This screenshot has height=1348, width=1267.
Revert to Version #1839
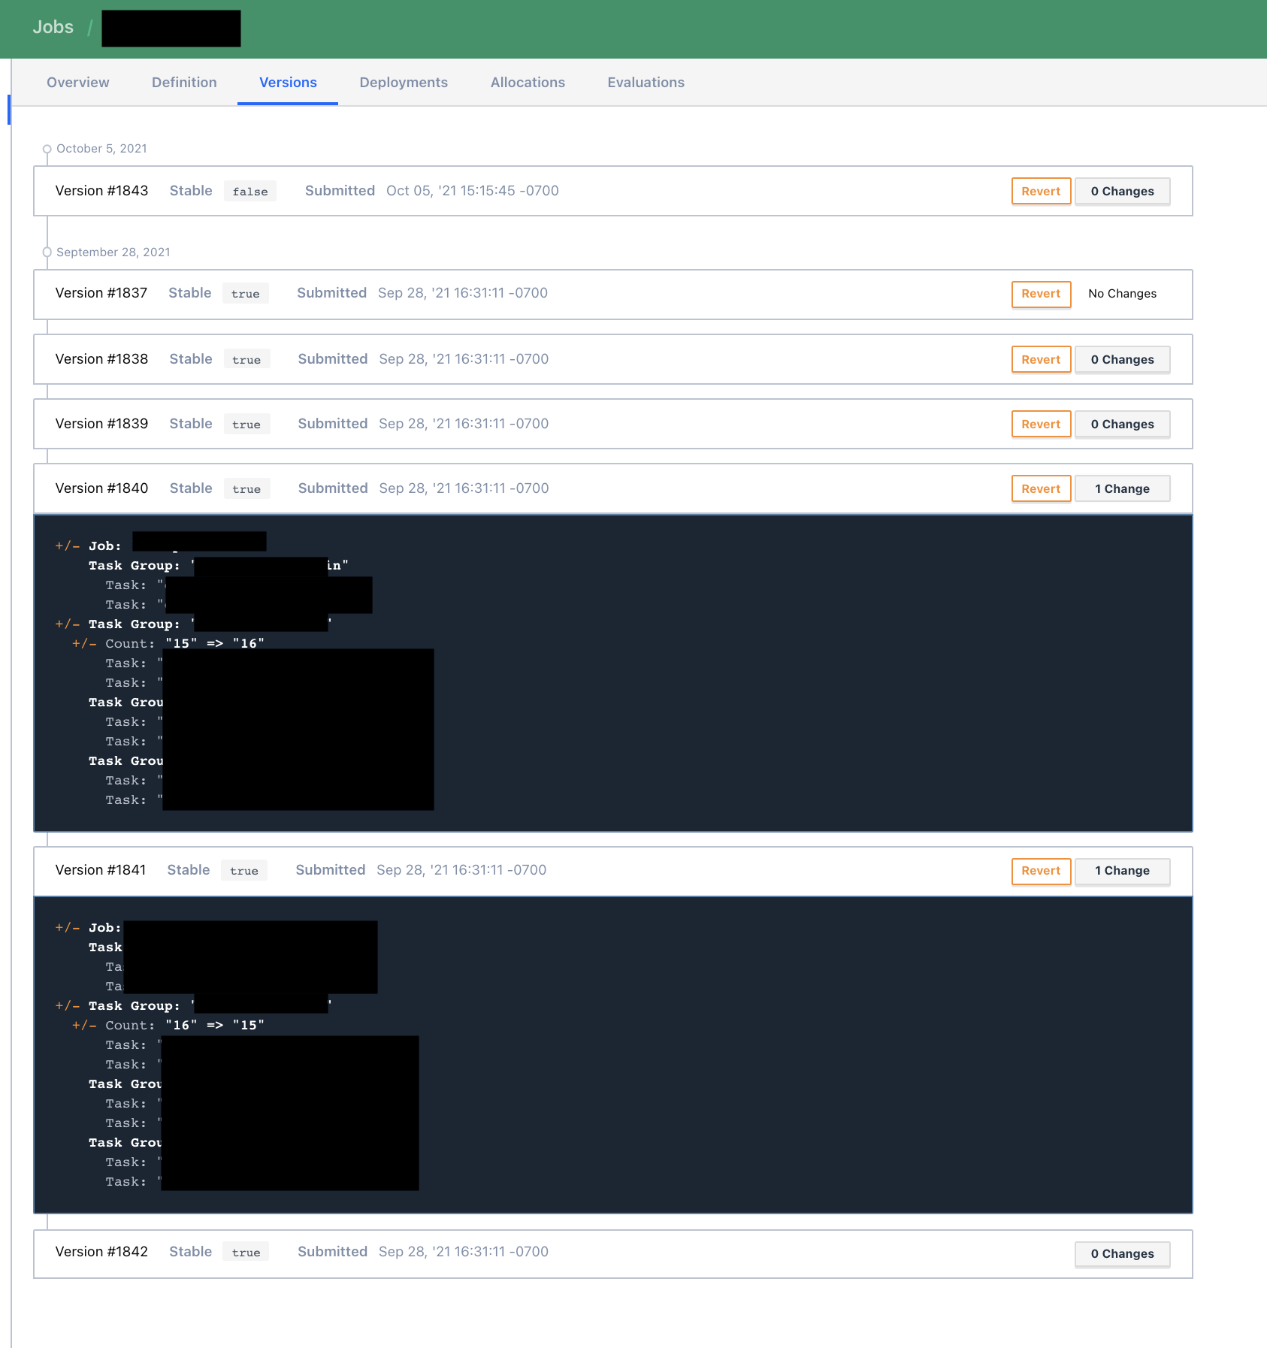pyautogui.click(x=1041, y=425)
